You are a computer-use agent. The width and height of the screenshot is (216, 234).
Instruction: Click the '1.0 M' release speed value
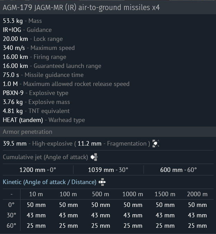pyautogui.click(x=10, y=84)
